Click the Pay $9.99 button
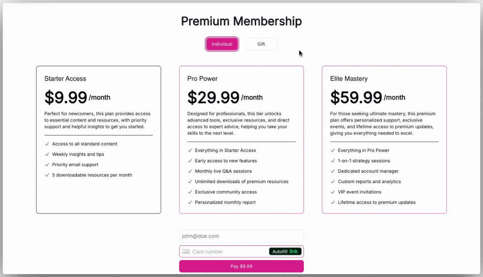Screen dimensions: 483x277 (241, 266)
